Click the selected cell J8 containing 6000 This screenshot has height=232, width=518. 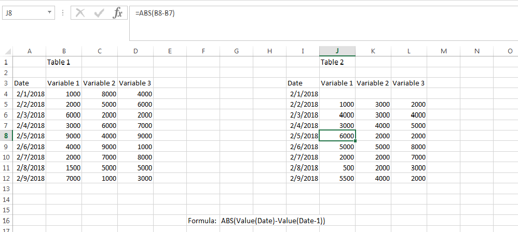tap(337, 136)
